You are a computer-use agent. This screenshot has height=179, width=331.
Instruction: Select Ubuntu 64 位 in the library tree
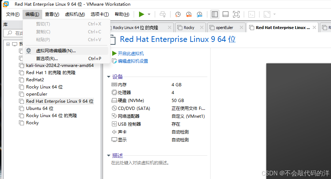point(40,108)
